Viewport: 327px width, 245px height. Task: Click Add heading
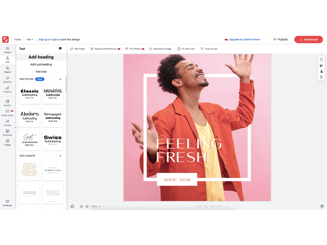pyautogui.click(x=41, y=57)
